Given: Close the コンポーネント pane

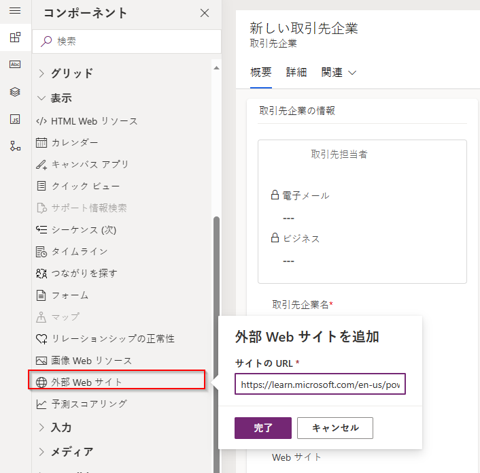Looking at the screenshot, I should [205, 13].
